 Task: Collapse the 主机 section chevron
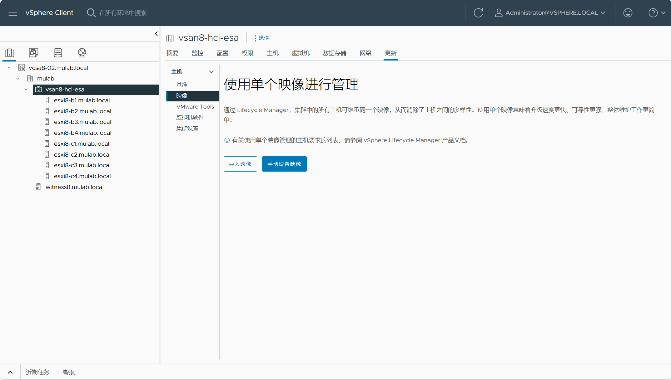tap(211, 72)
